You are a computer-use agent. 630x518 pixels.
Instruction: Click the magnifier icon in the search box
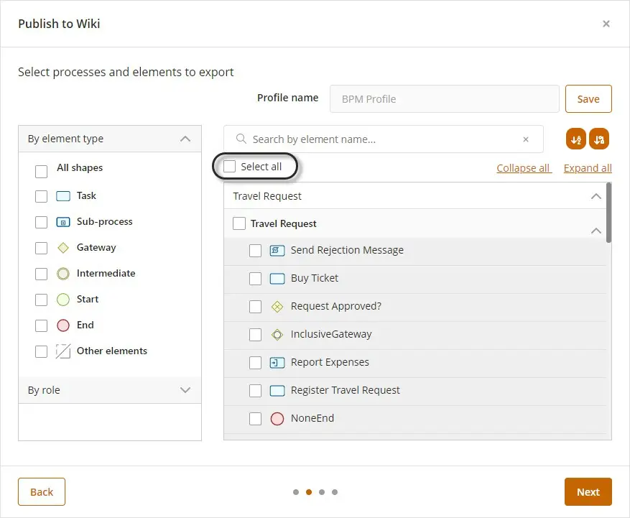tap(241, 139)
